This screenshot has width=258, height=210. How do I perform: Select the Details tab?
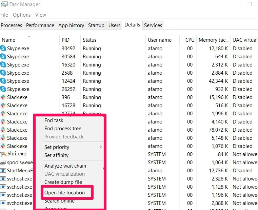click(132, 25)
